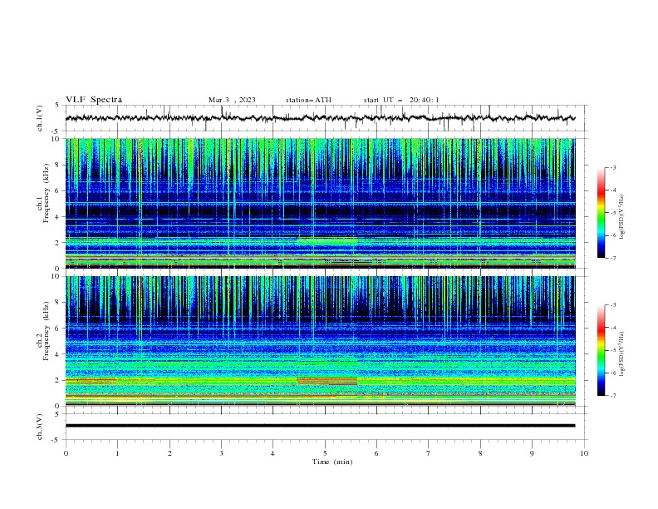This screenshot has height=509, width=658.
Task: Click the ch.1 waveform trace
Action: point(320,118)
